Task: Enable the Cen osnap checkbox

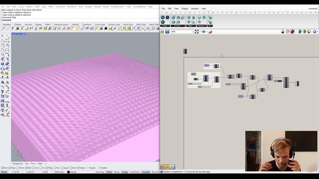Action: (x=33, y=168)
